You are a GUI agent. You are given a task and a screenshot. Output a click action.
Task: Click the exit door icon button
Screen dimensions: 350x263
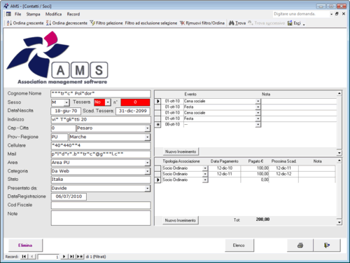[x=327, y=245]
